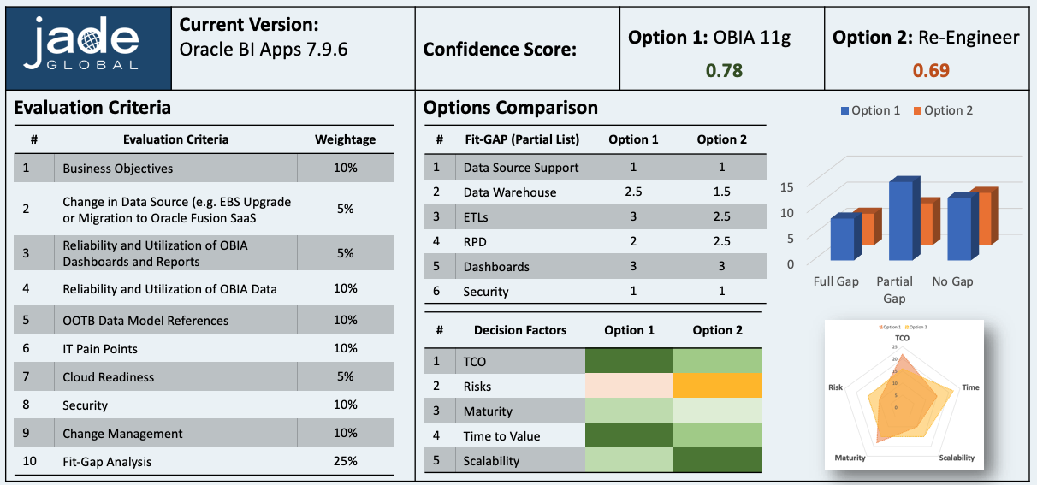Select the dark green TCO Option 1 cell
Screen dimensions: 1037x485
(x=629, y=362)
